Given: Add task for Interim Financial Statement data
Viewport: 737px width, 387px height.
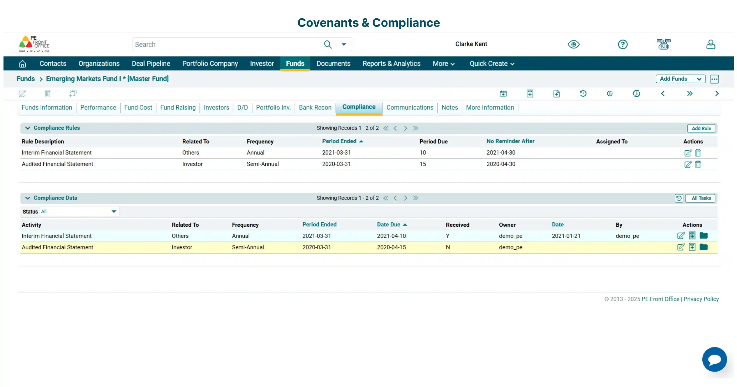Looking at the screenshot, I should [x=692, y=235].
